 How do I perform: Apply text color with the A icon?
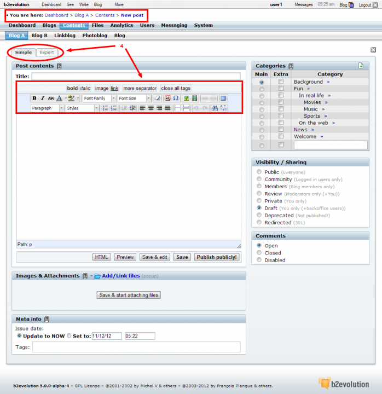[59, 99]
